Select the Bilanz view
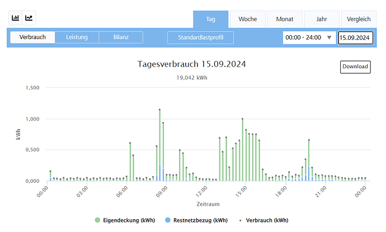 click(121, 37)
